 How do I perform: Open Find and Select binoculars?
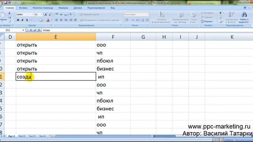coord(244,15)
